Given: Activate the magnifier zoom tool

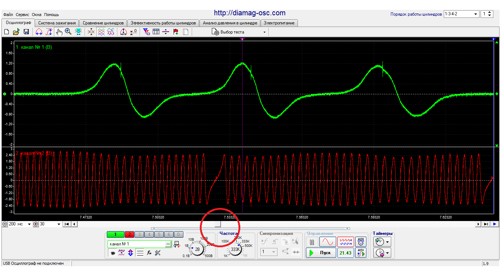Looking at the screenshot, I should click(x=68, y=32).
